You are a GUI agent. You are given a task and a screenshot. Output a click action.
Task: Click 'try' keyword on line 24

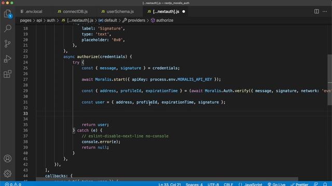click(x=76, y=63)
